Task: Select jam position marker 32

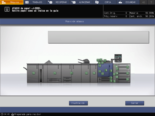Action: [x=114, y=74]
